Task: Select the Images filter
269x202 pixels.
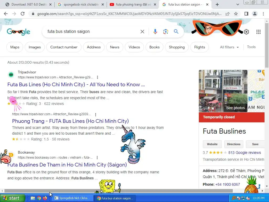Action: point(35,47)
